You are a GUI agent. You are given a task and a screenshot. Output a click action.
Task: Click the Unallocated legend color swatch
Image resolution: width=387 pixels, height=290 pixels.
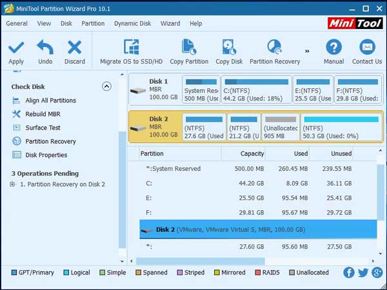tap(292, 273)
